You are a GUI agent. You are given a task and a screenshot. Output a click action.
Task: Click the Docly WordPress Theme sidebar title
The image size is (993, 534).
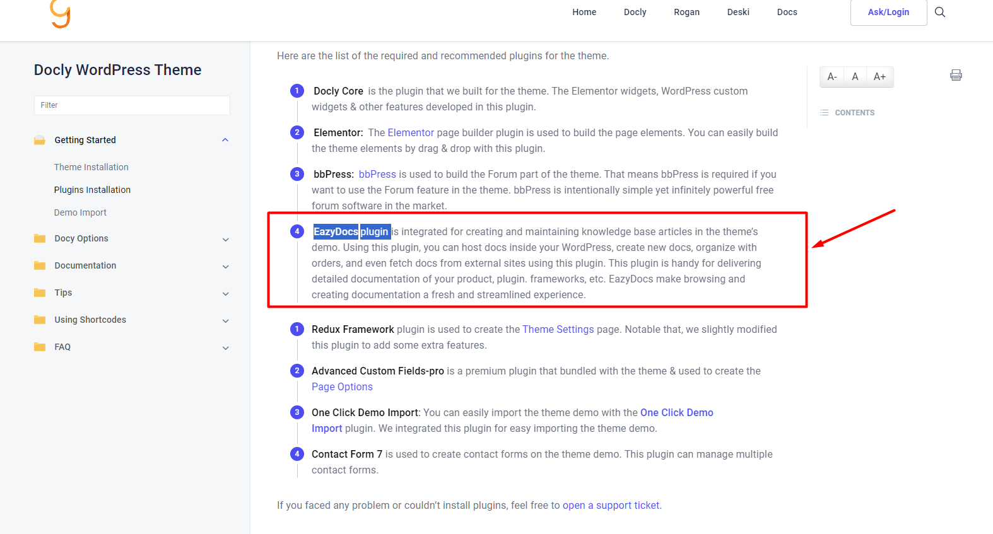(117, 70)
